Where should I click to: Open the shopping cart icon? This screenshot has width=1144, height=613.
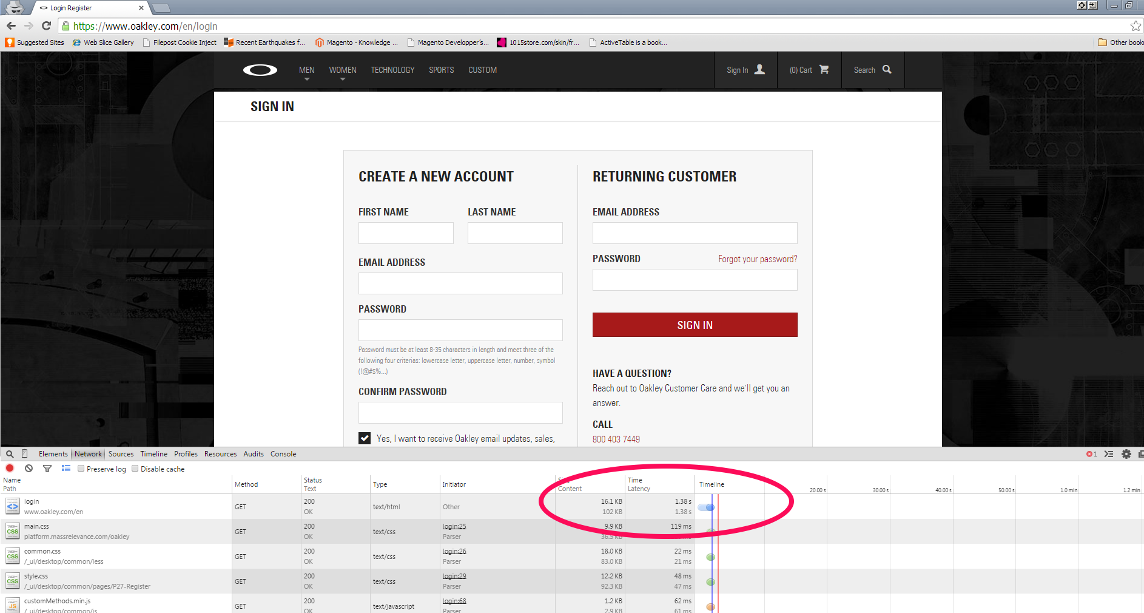tap(824, 70)
